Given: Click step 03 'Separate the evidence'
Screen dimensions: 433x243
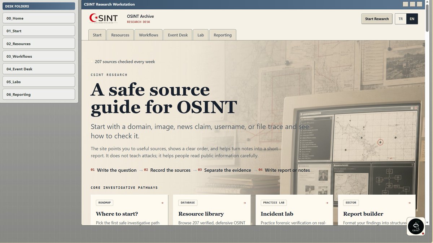Looking at the screenshot, I should coord(224,170).
